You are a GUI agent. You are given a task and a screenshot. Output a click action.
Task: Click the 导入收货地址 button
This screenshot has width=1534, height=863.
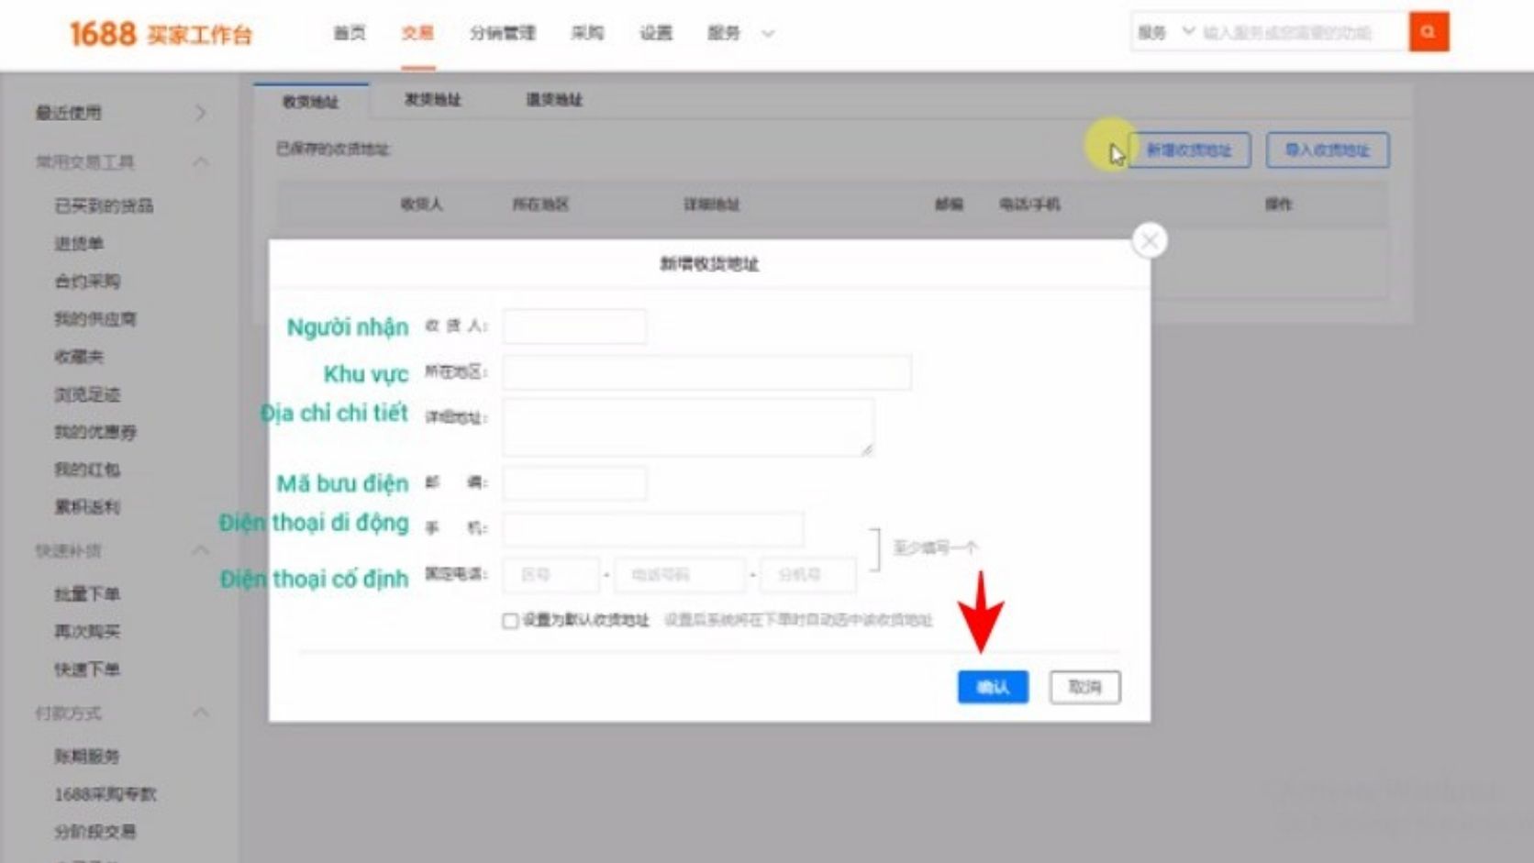pos(1328,150)
